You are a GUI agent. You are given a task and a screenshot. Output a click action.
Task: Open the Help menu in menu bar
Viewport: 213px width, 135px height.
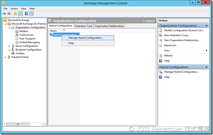(x=32, y=9)
